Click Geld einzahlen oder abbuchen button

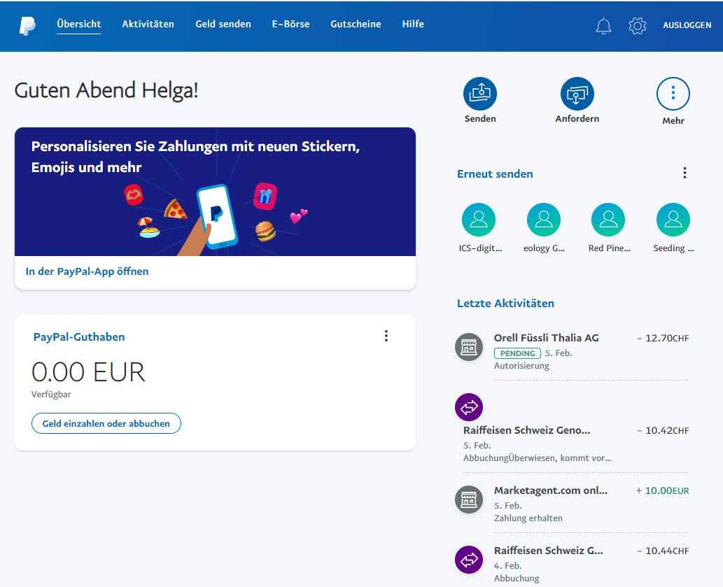click(x=106, y=423)
